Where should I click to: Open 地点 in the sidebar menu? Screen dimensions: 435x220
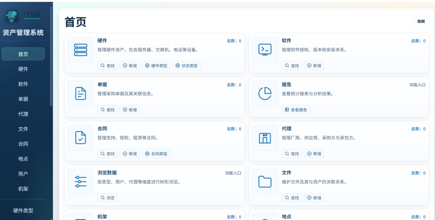pos(23,159)
